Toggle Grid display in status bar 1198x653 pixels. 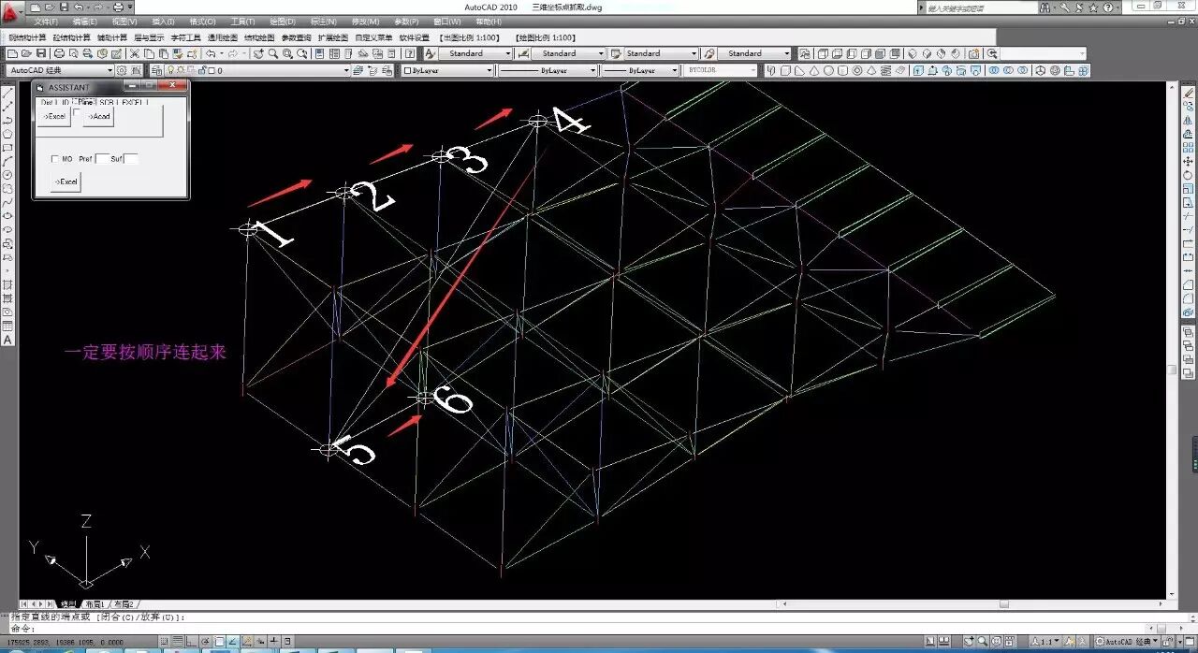178,642
